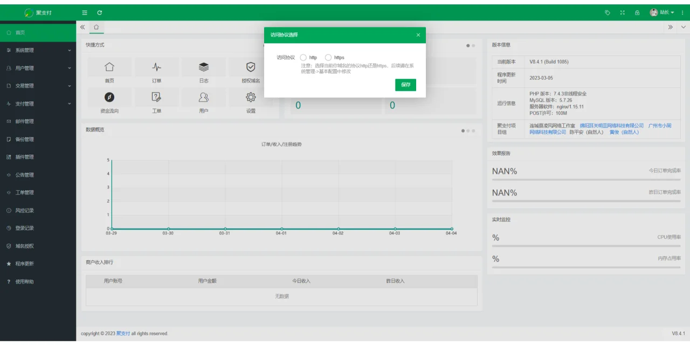Open 备份管理 in the sidebar
This screenshot has width=690, height=345.
tap(38, 139)
